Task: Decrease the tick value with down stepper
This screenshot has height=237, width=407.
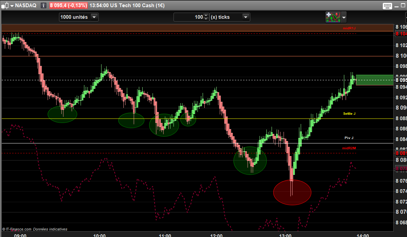Action: coord(206,19)
